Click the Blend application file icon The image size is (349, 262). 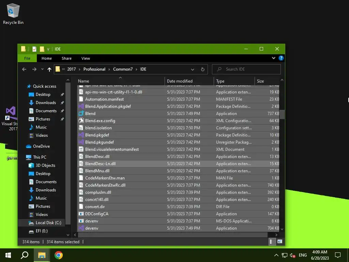(x=81, y=114)
